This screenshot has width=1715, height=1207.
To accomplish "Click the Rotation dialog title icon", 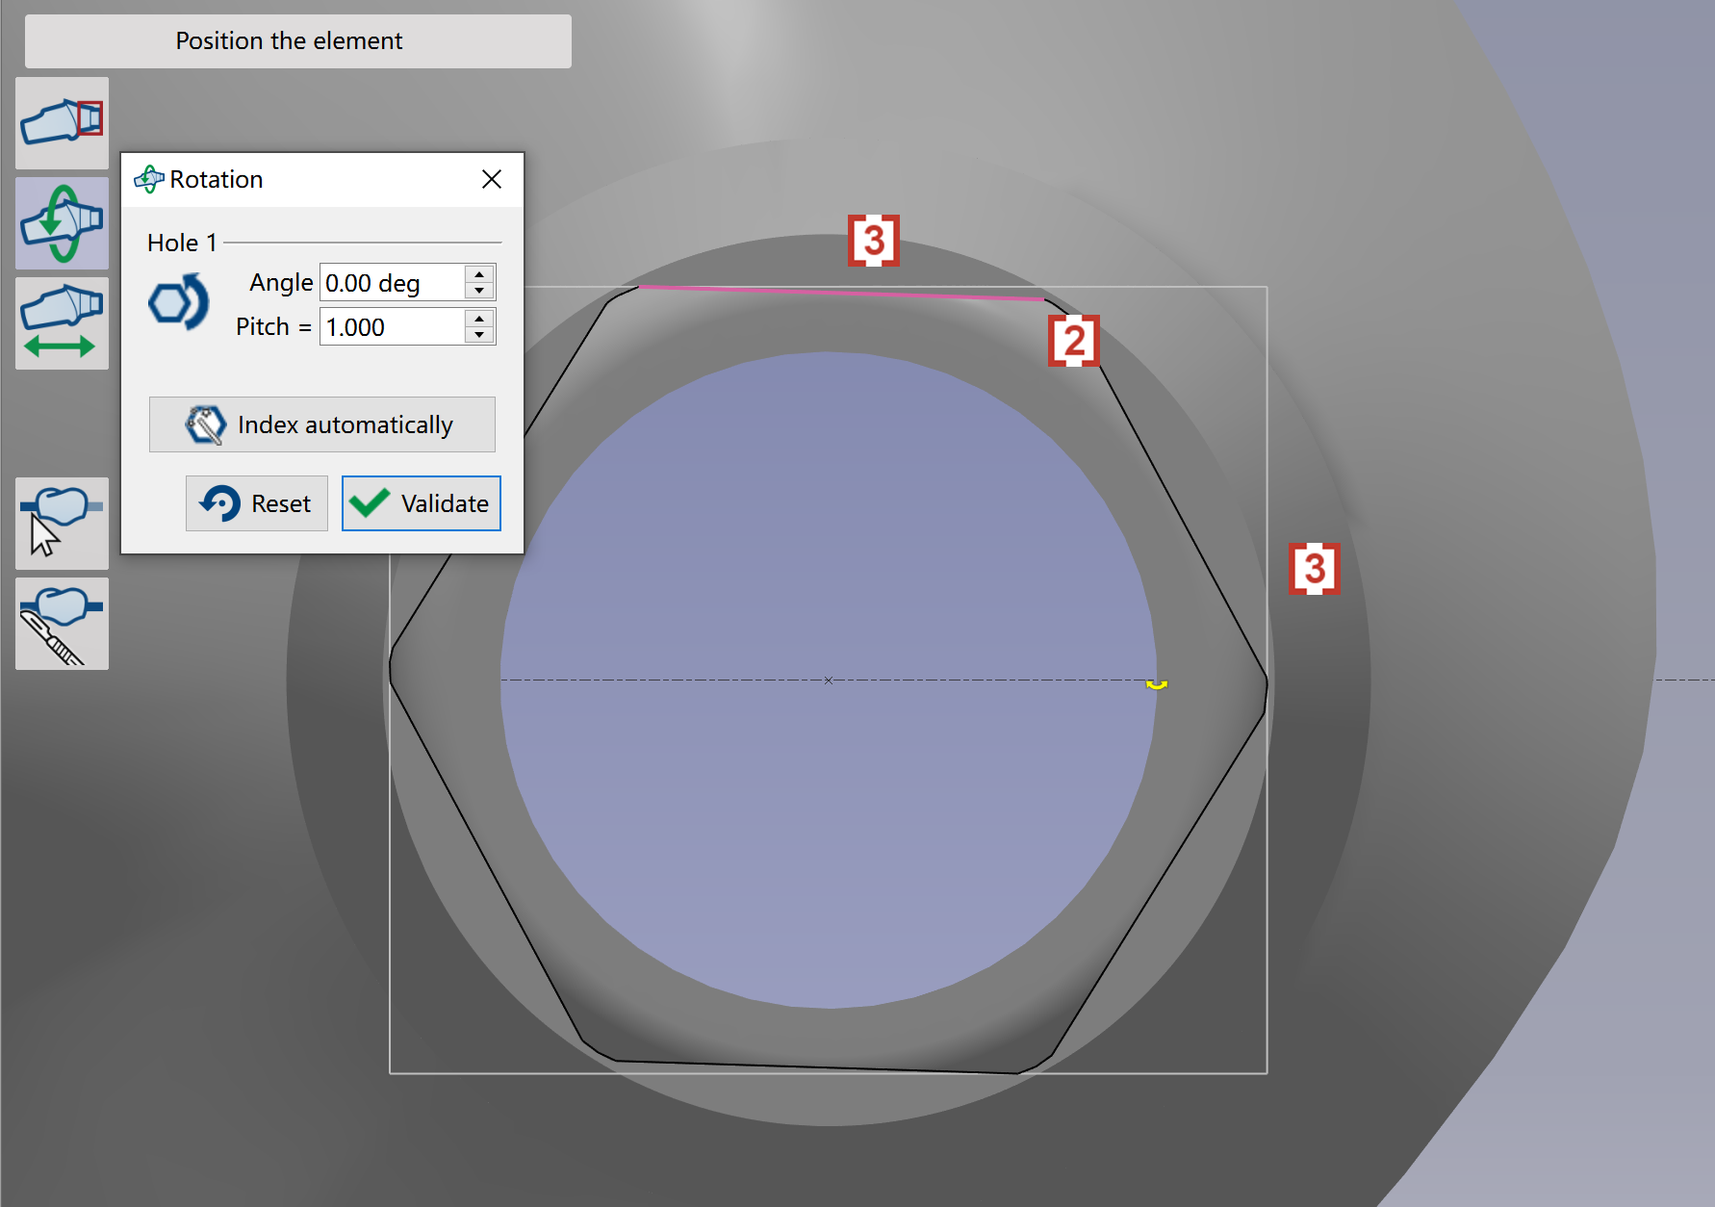I will pyautogui.click(x=149, y=179).
